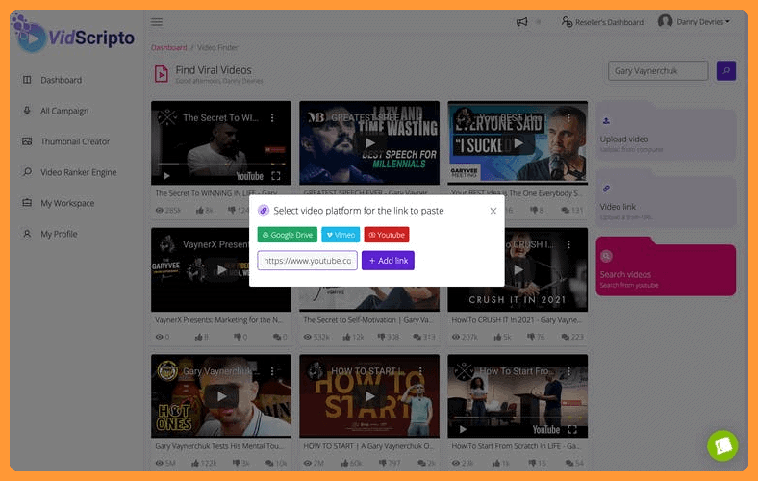Play the HOW TO START video
The image size is (758, 481).
click(x=369, y=396)
